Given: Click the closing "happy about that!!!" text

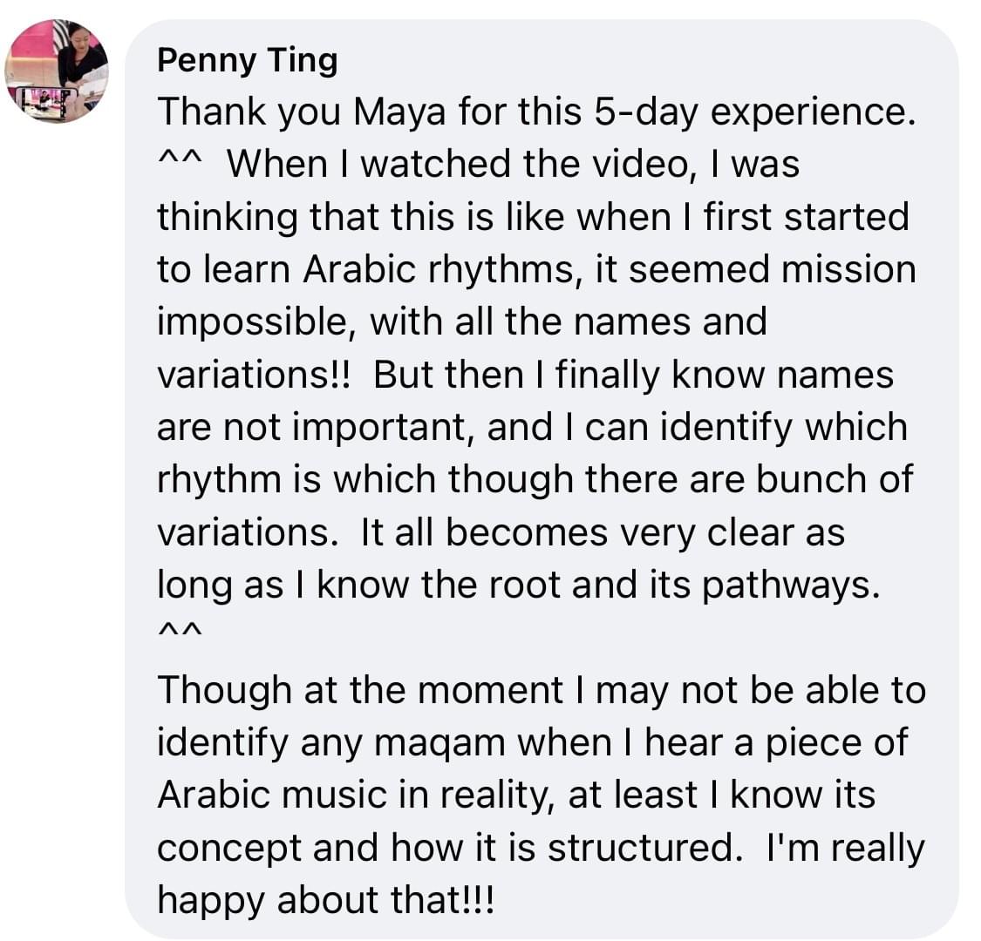Looking at the screenshot, I should 324,900.
